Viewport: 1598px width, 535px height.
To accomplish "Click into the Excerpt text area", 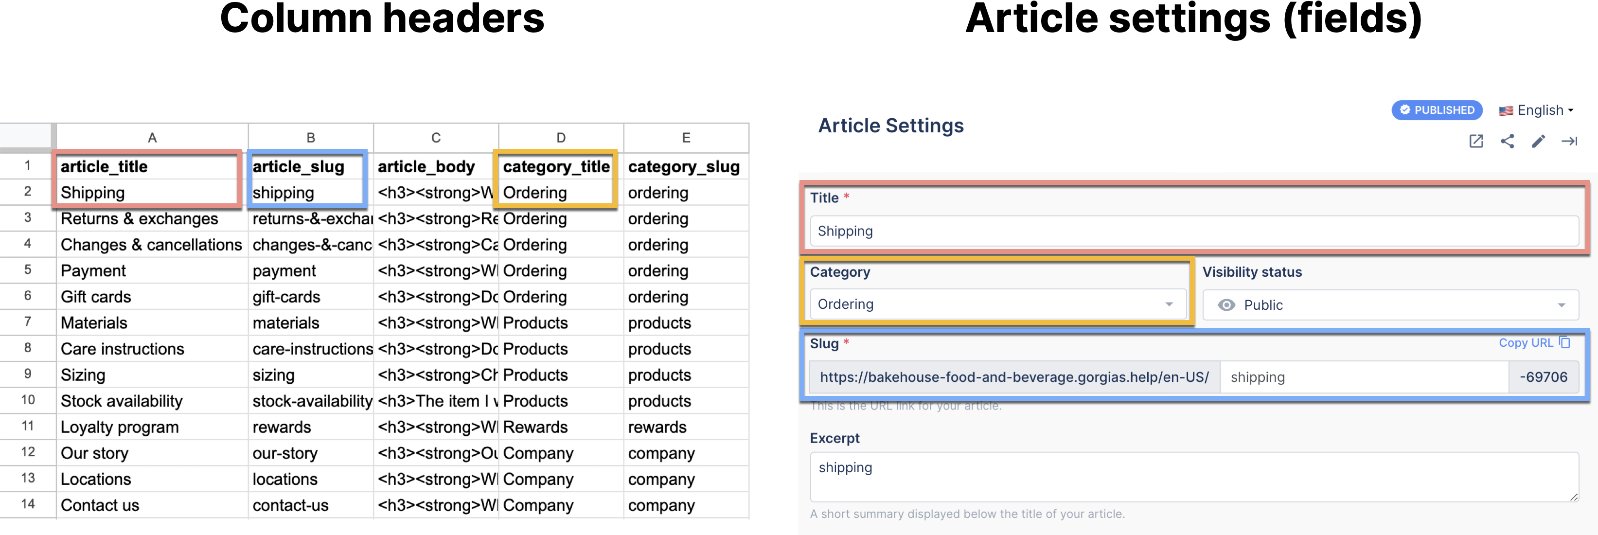I will coord(1193,477).
